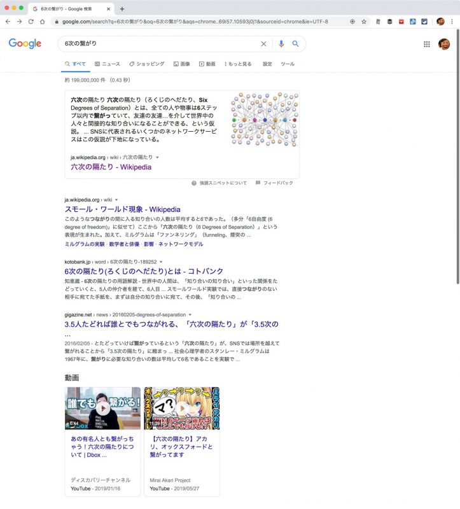
Task: Clear the search box with X
Action: coord(263,43)
